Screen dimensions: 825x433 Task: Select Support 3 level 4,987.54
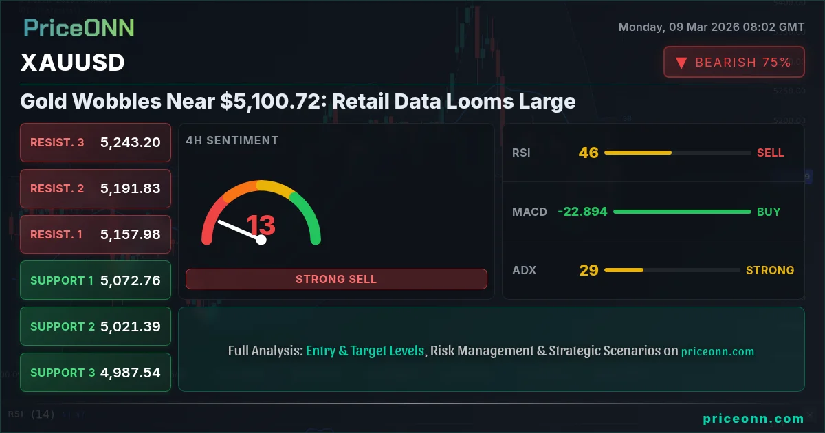(x=96, y=373)
